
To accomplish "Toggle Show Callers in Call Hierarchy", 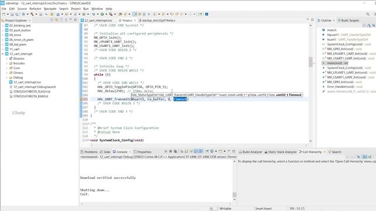I will pos(365,157).
